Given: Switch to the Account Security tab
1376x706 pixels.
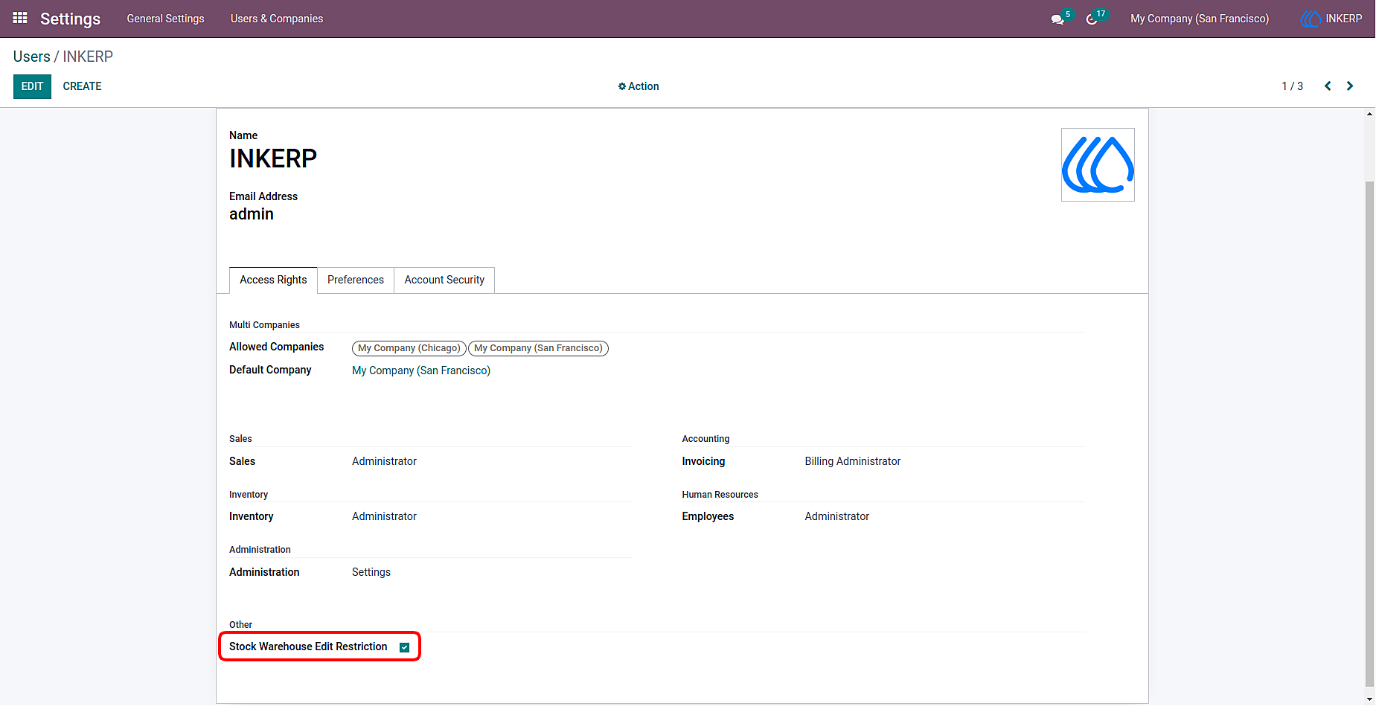Looking at the screenshot, I should tap(444, 280).
